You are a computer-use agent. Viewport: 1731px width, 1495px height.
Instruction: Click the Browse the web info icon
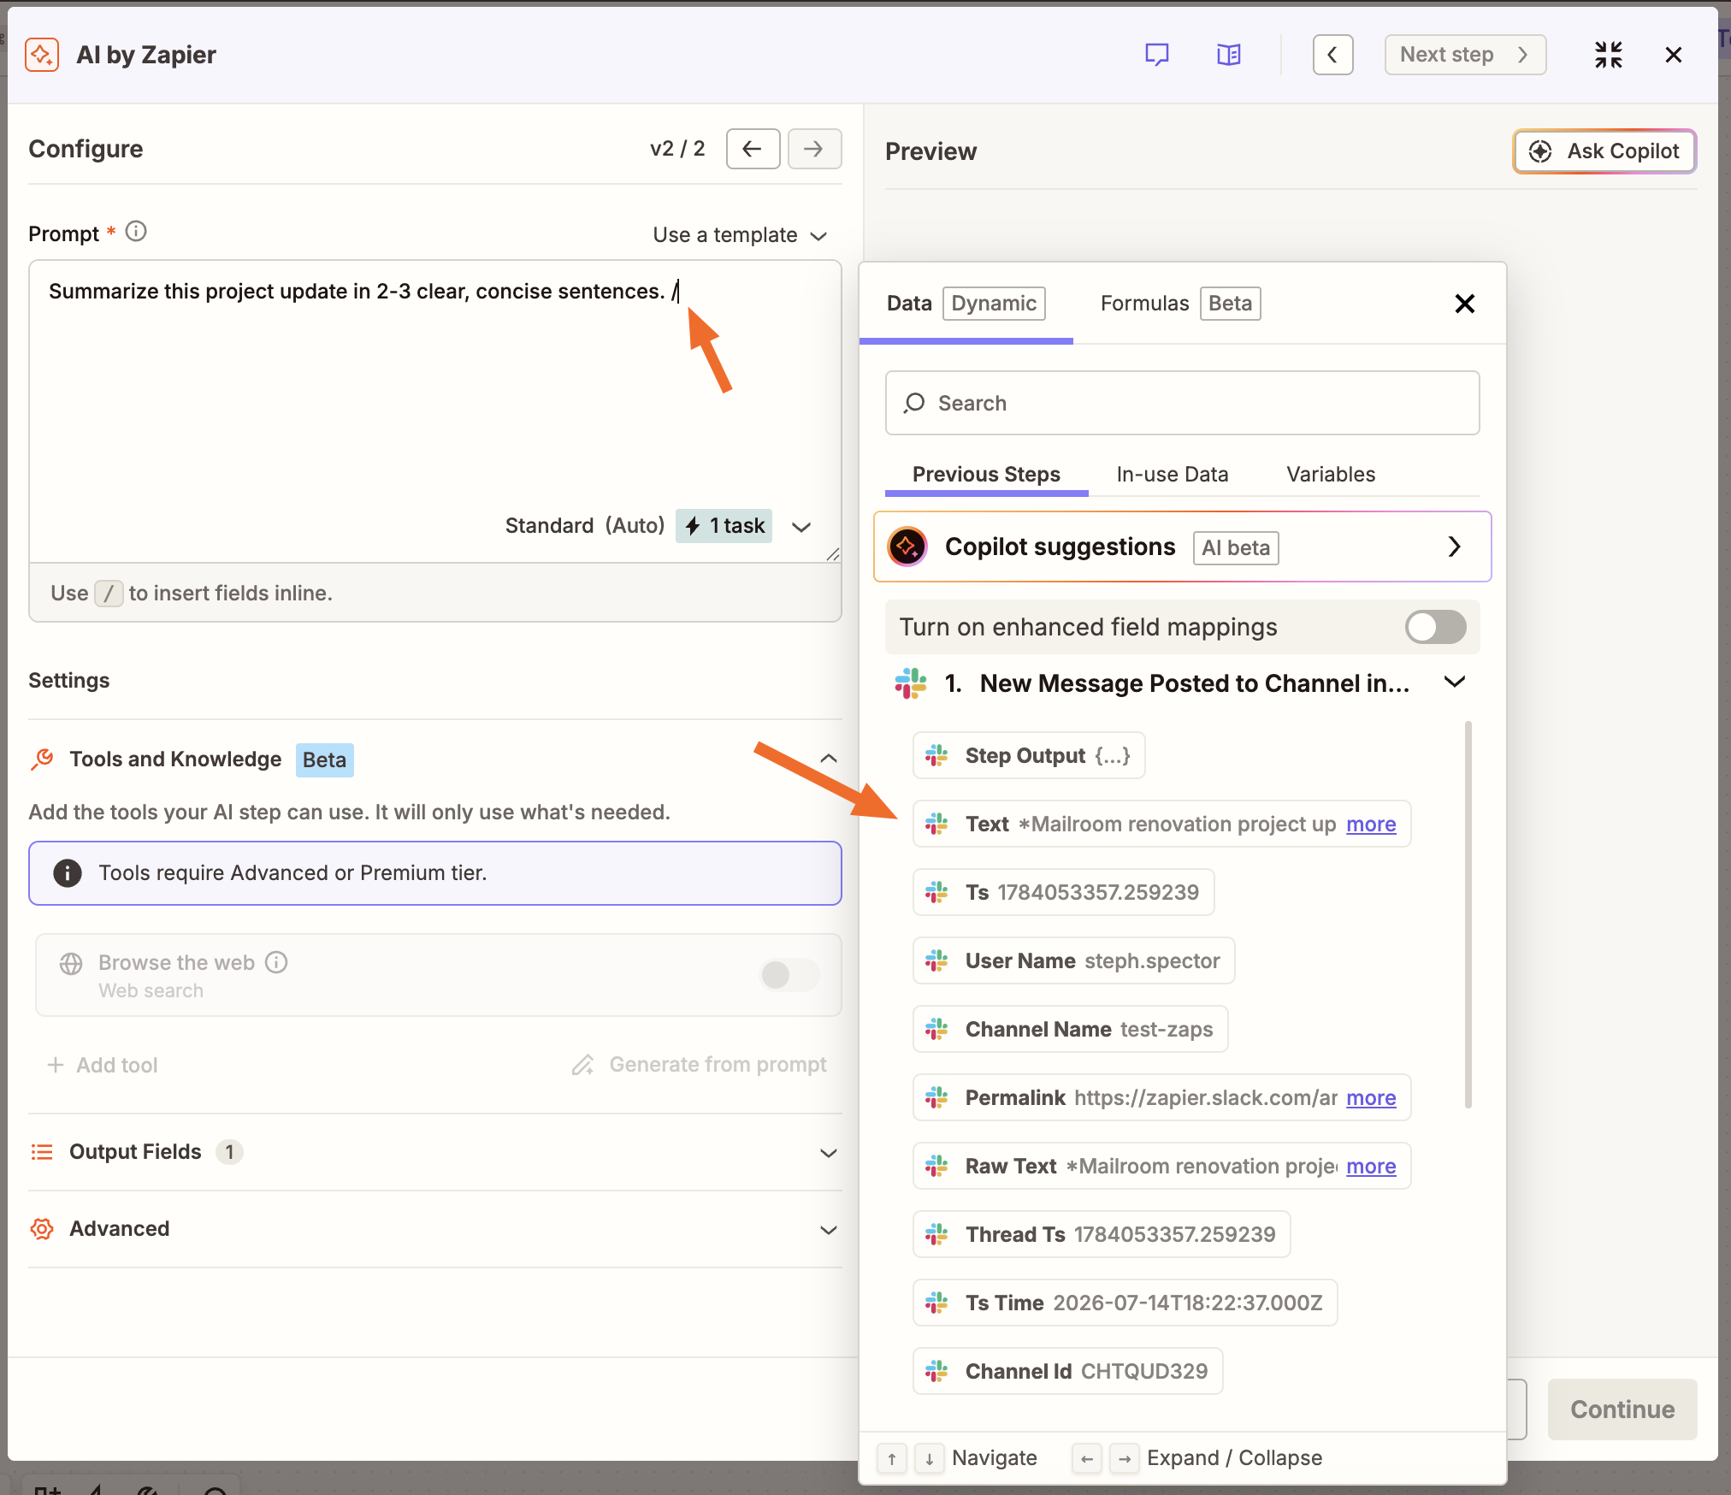276,962
